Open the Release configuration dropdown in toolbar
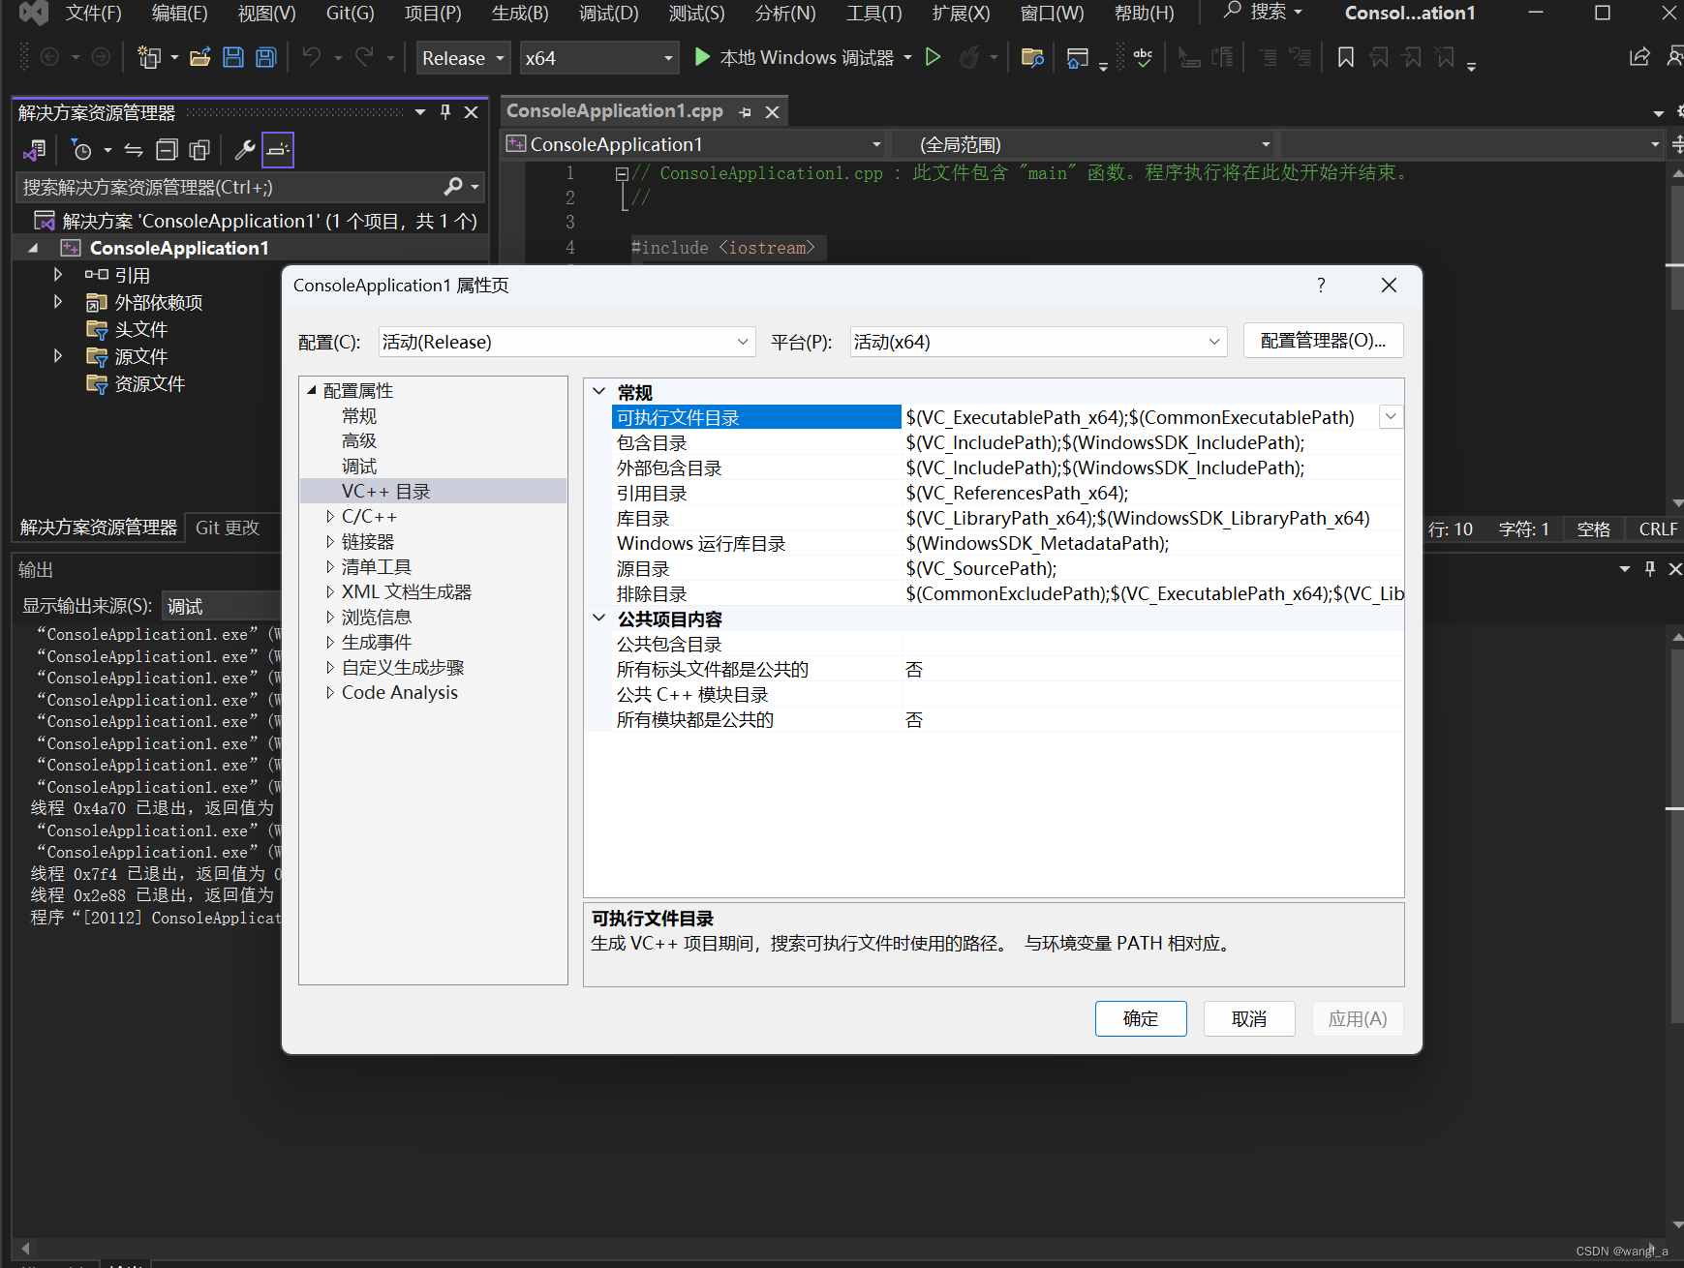Screen dimensions: 1684x1268 click(463, 58)
